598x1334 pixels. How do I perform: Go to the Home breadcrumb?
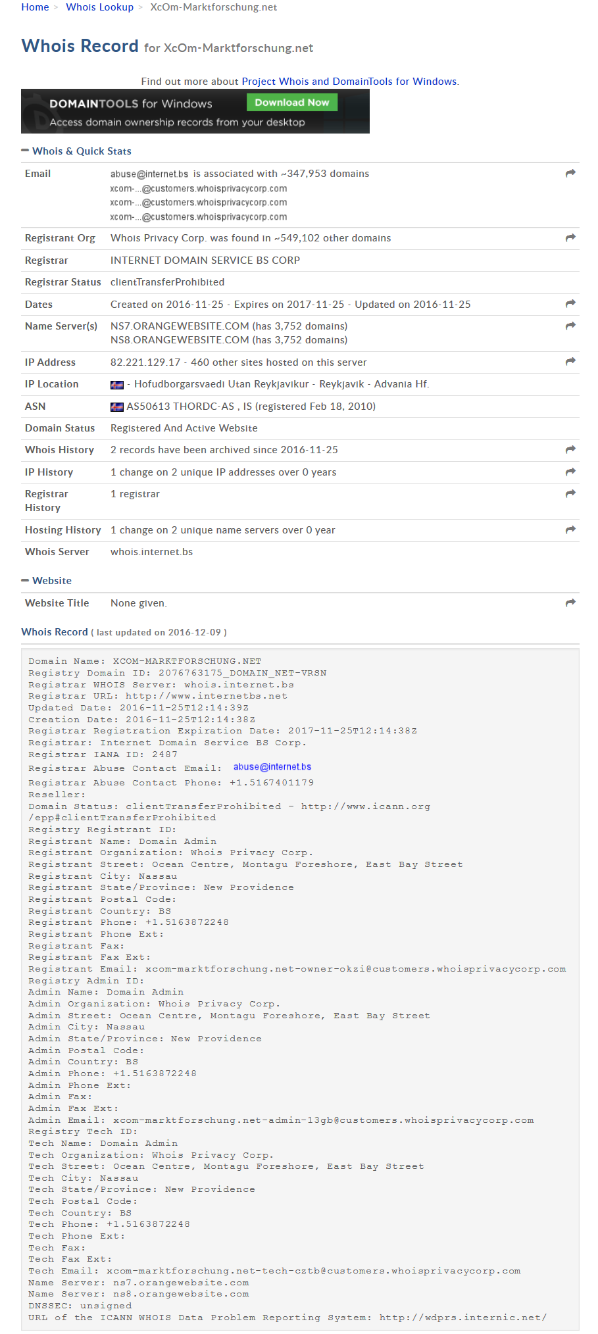[x=35, y=7]
